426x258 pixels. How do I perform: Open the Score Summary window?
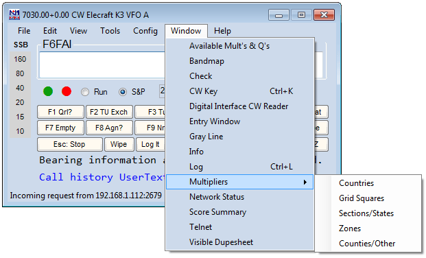(239, 212)
